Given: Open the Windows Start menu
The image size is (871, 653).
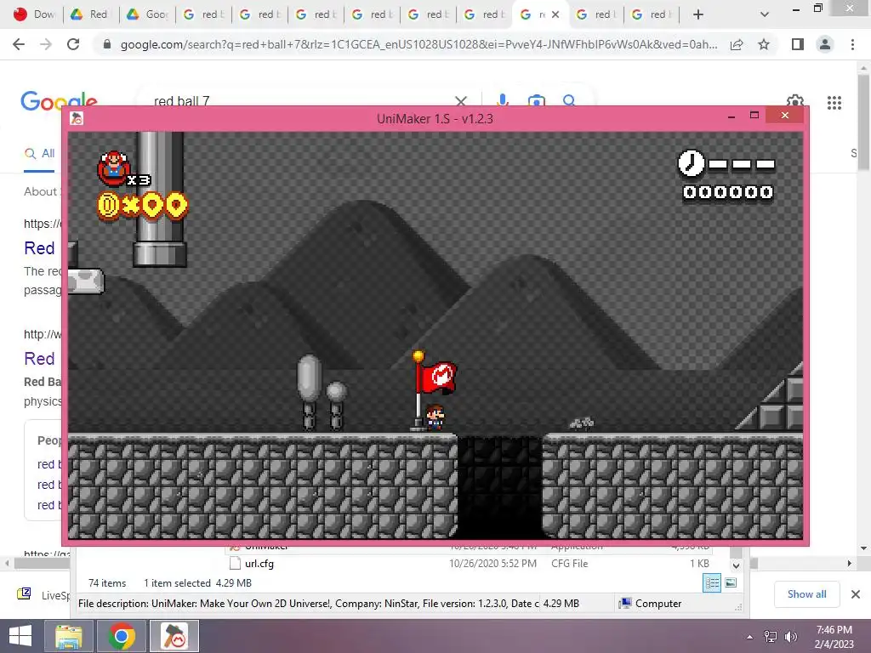Looking at the screenshot, I should click(x=20, y=636).
